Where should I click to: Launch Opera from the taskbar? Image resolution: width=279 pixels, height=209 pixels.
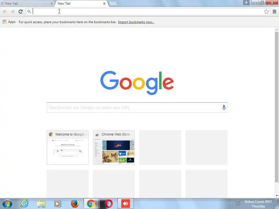[x=108, y=204]
